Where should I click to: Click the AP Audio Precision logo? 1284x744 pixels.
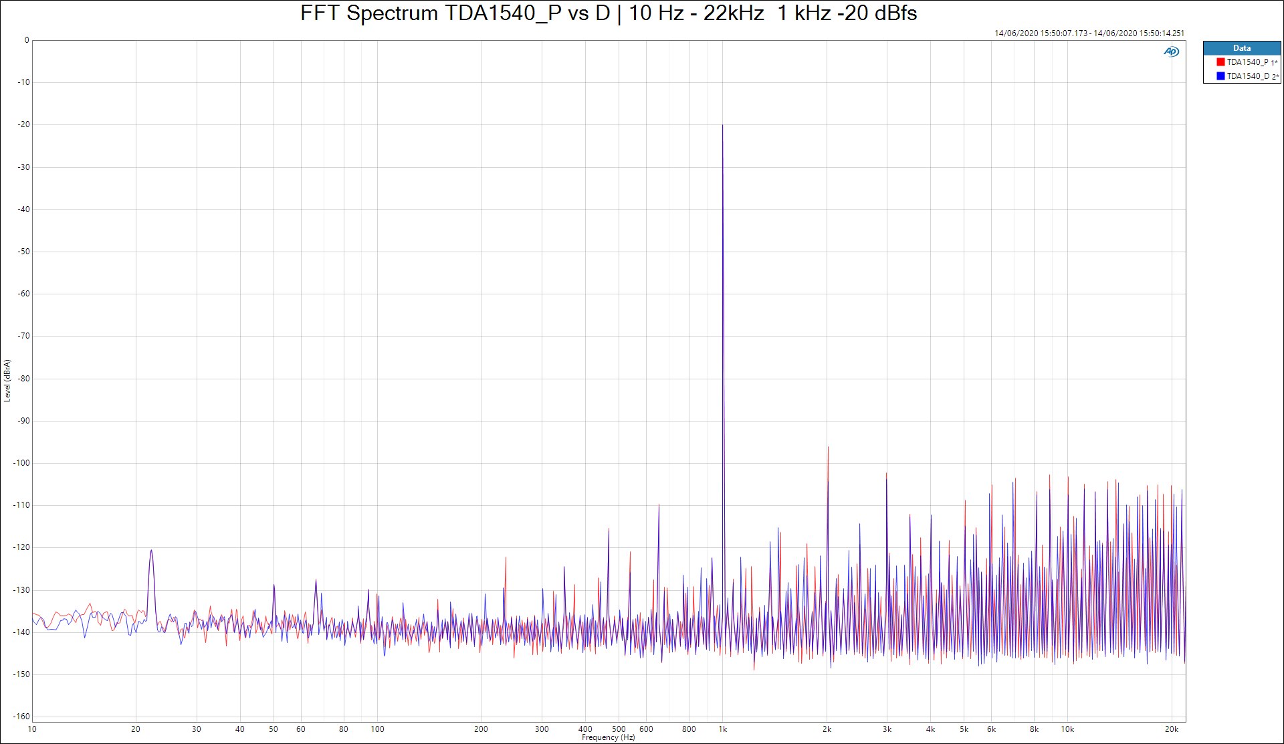tap(1171, 52)
